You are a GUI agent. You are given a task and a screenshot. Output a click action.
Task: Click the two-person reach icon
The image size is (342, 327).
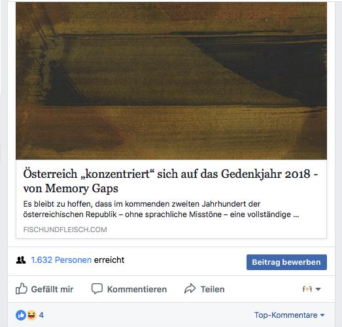(x=21, y=260)
